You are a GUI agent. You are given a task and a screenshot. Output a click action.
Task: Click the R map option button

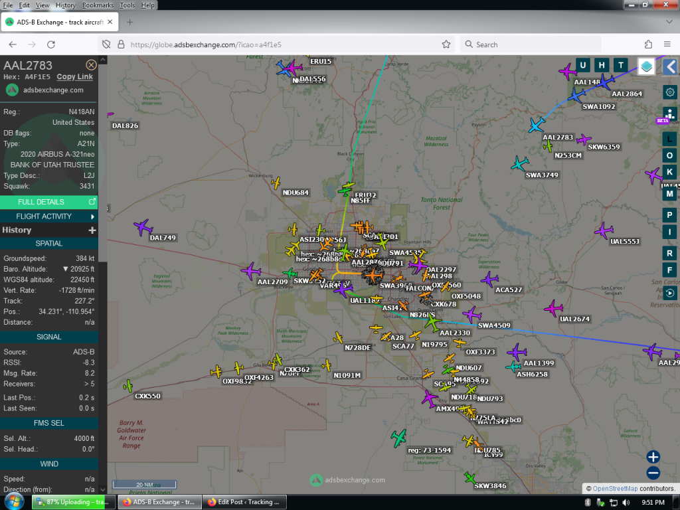coord(669,253)
